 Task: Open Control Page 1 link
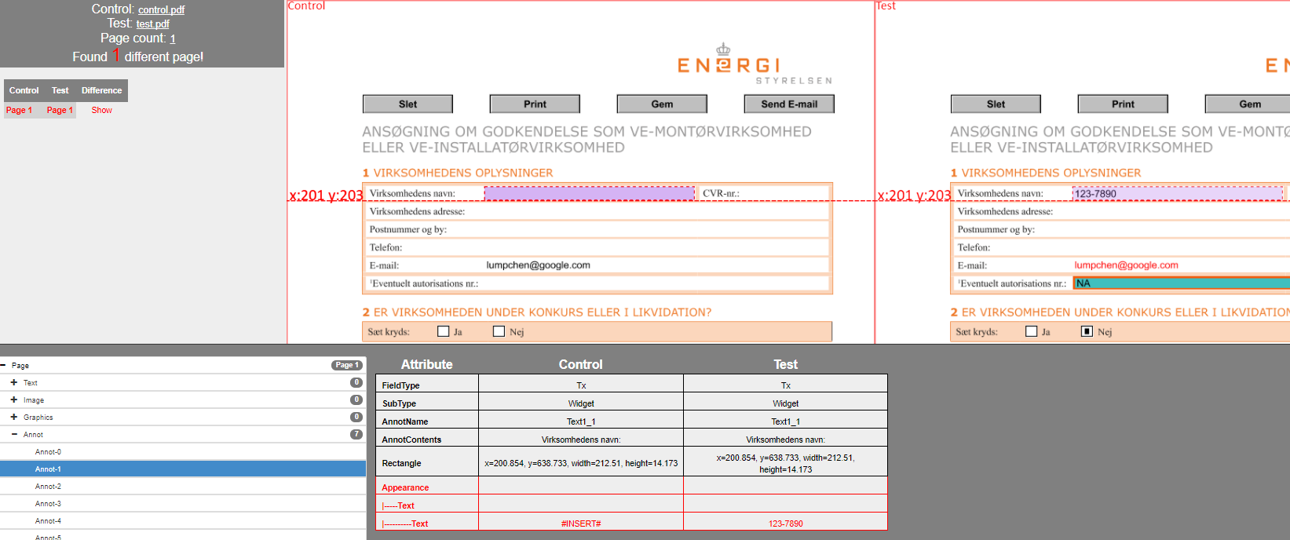pos(20,111)
